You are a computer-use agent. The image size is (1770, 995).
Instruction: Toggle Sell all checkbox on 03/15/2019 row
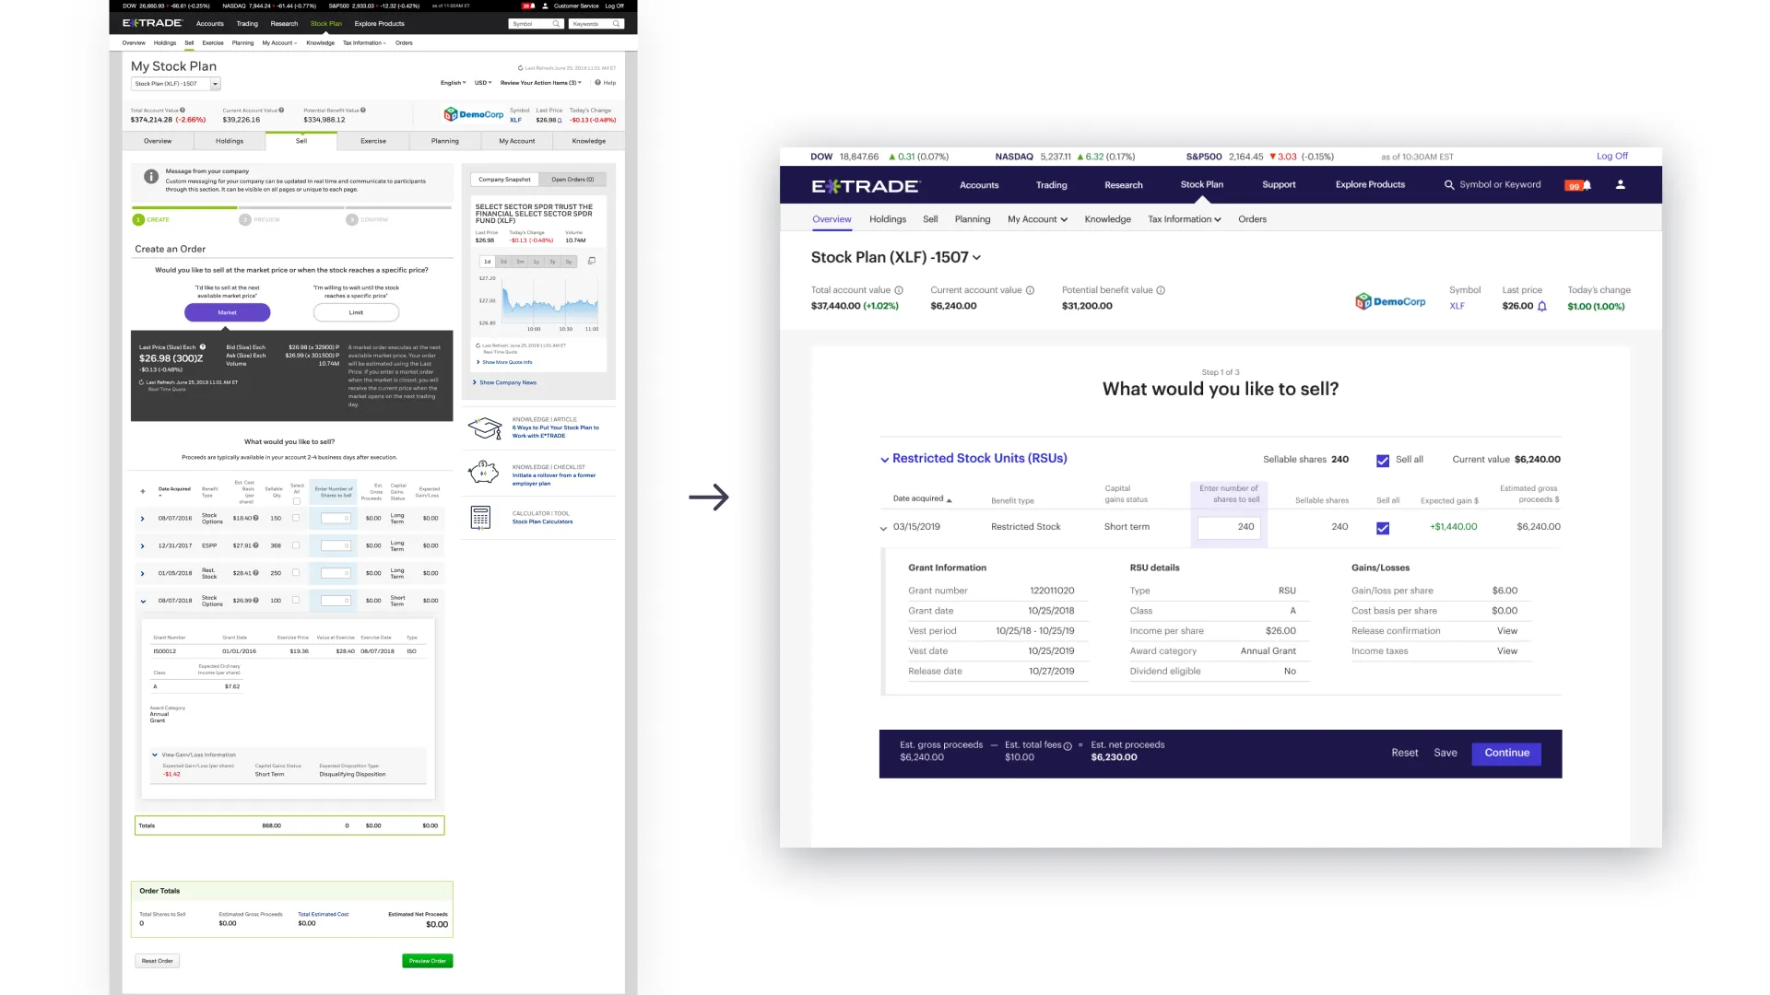pos(1383,528)
